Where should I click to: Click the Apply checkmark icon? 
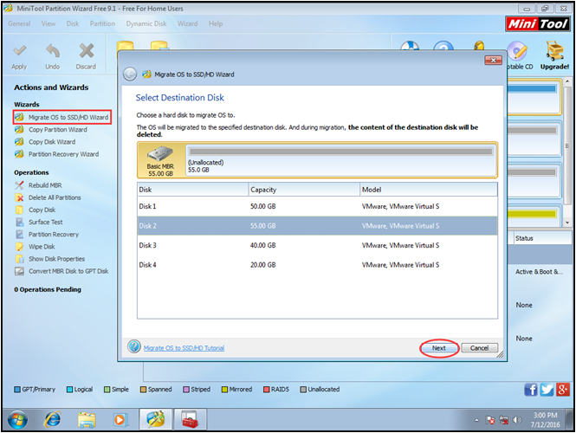pyautogui.click(x=19, y=51)
